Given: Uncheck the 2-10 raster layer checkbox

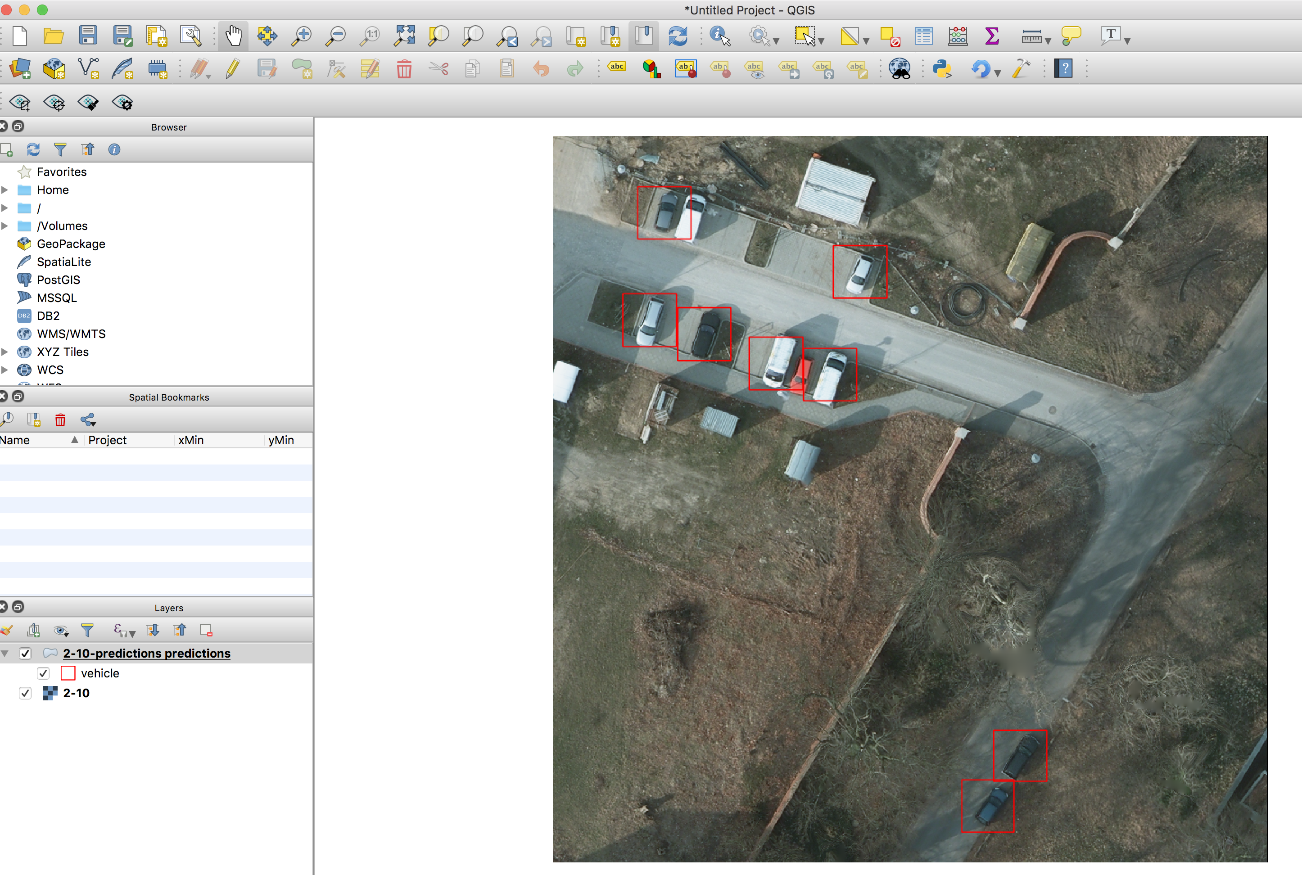Looking at the screenshot, I should pyautogui.click(x=25, y=693).
